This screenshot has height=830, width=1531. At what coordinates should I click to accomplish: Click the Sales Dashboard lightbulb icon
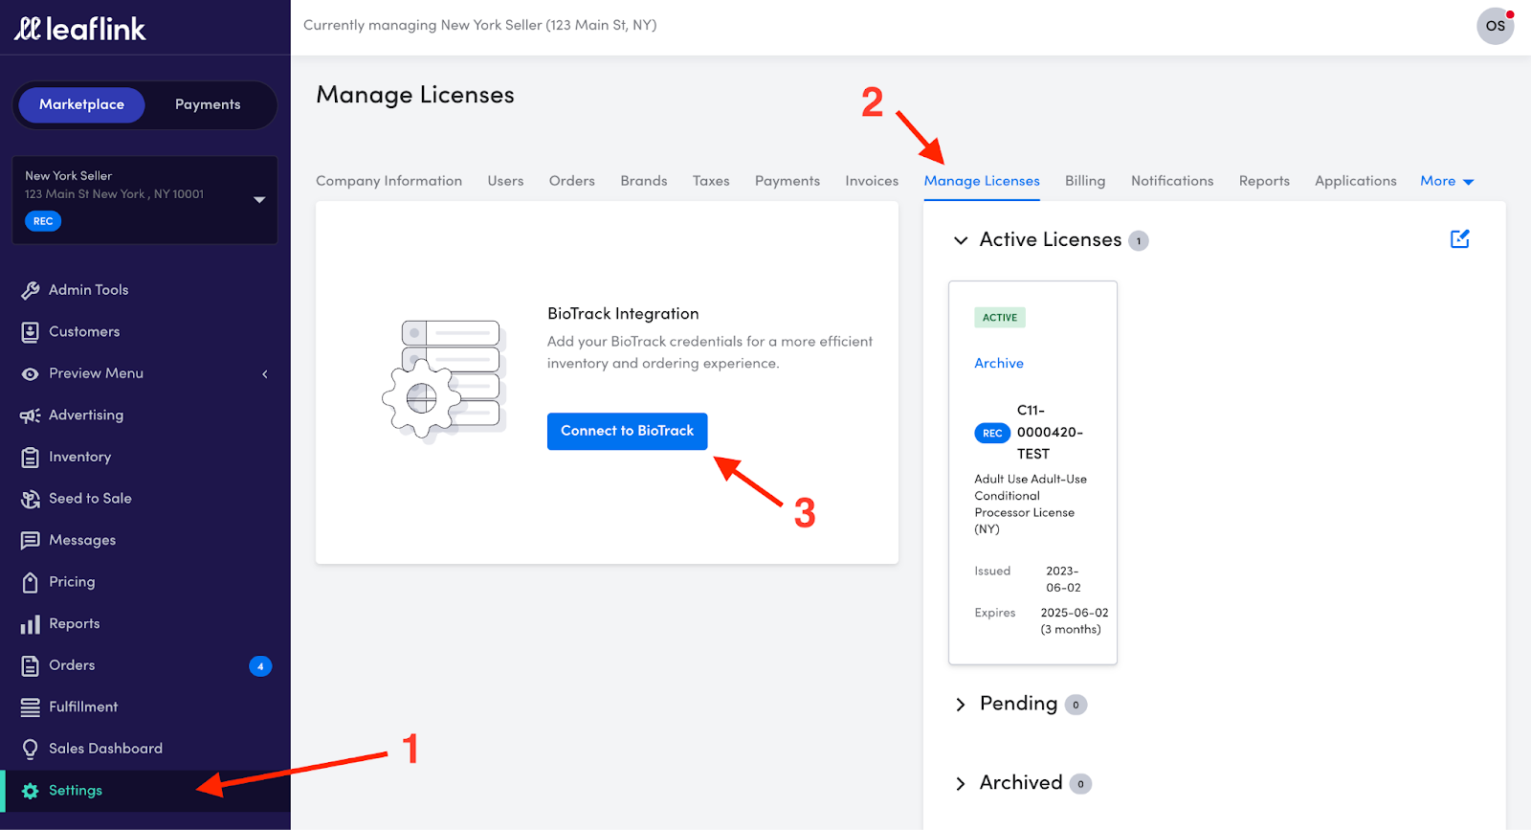pyautogui.click(x=31, y=749)
